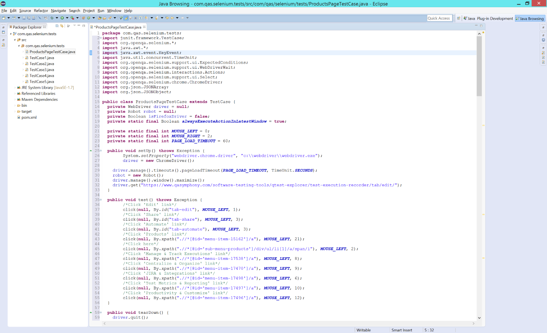Switch to the Java perspective

(x=469, y=18)
